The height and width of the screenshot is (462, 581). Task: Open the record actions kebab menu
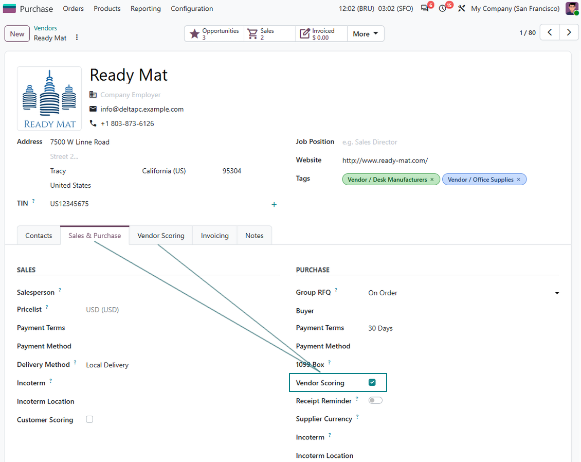point(77,38)
